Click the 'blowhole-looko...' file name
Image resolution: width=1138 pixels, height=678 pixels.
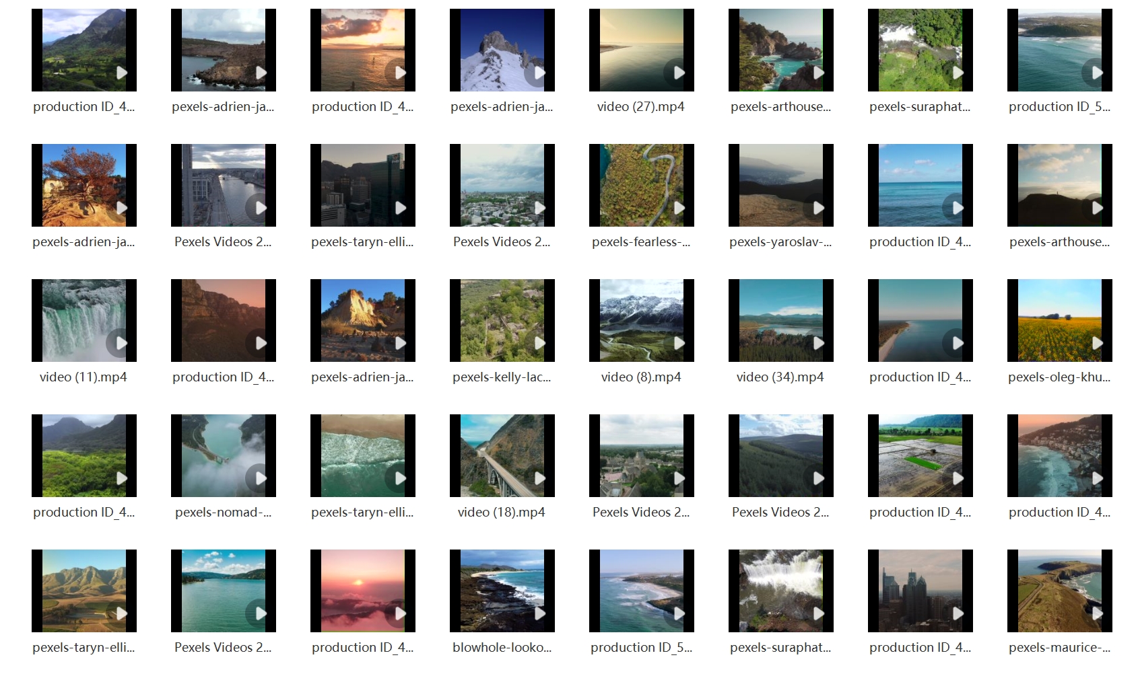coord(502,648)
